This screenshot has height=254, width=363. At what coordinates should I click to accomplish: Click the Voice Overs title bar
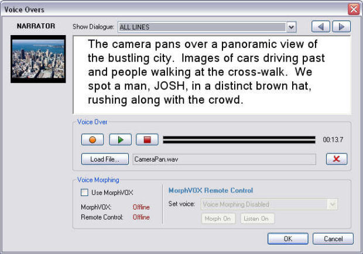point(176,9)
